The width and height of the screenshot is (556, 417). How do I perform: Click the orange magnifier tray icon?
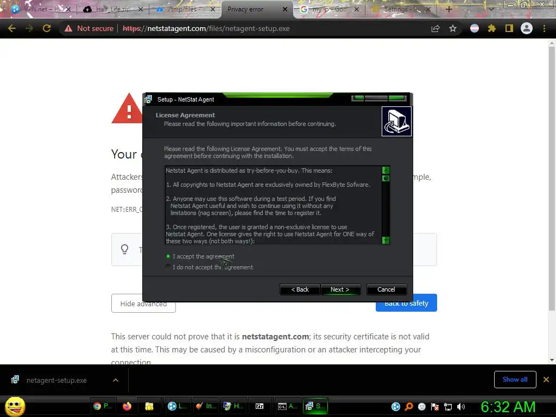click(x=409, y=406)
